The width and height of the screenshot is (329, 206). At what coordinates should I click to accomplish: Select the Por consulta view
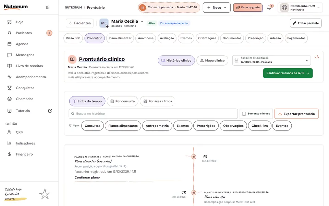(123, 101)
